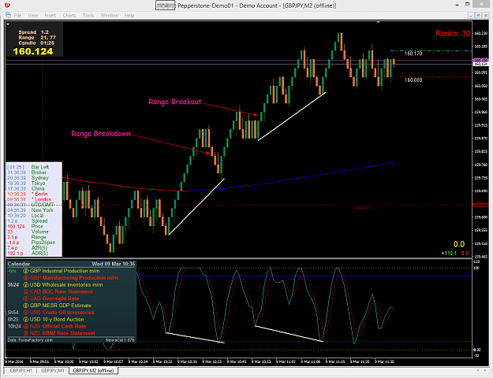The width and height of the screenshot is (493, 378).
Task: Click the white trendline under first rally
Action: (196, 206)
